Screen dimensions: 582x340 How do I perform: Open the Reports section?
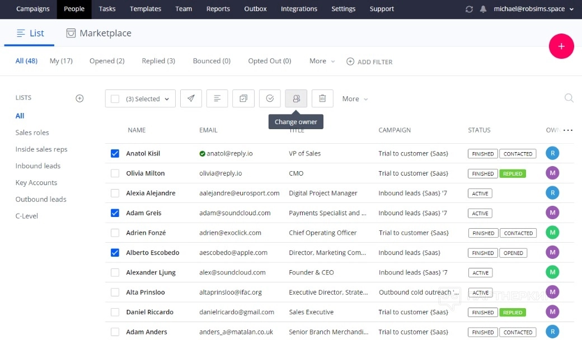pos(218,9)
